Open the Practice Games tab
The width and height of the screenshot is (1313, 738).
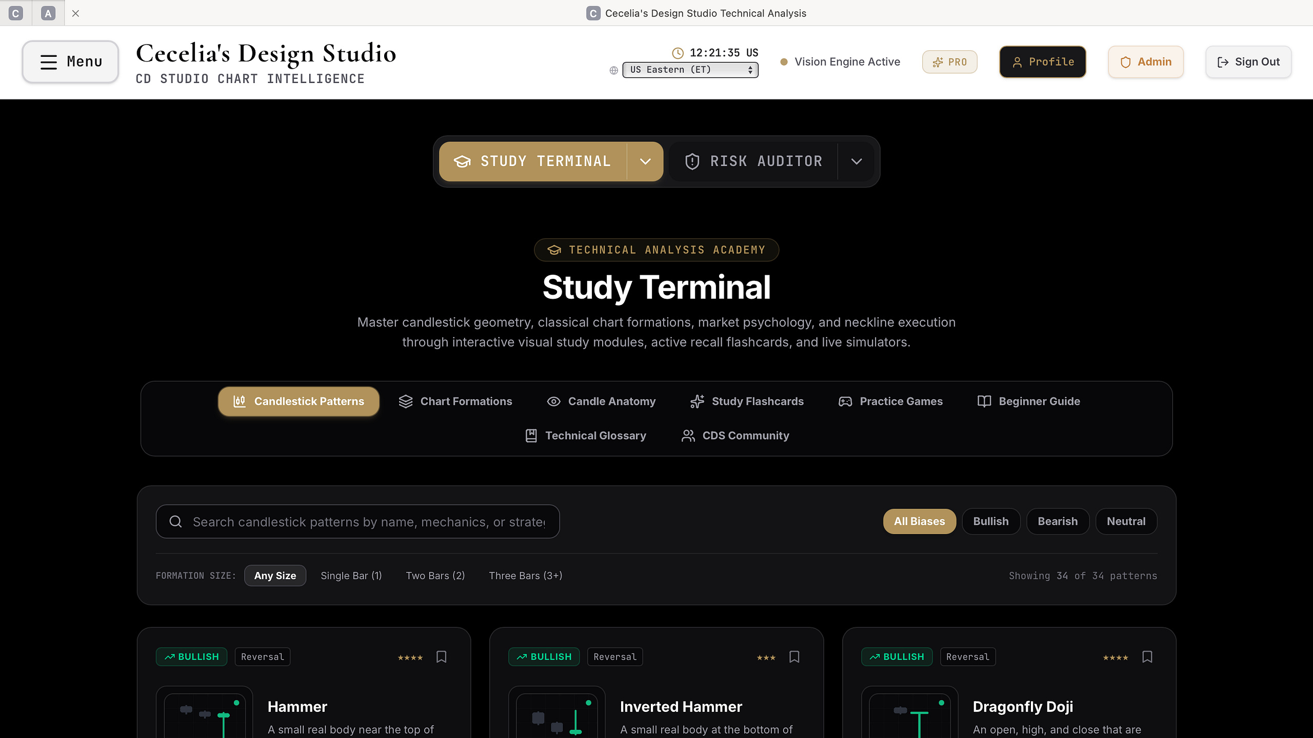[890, 401]
